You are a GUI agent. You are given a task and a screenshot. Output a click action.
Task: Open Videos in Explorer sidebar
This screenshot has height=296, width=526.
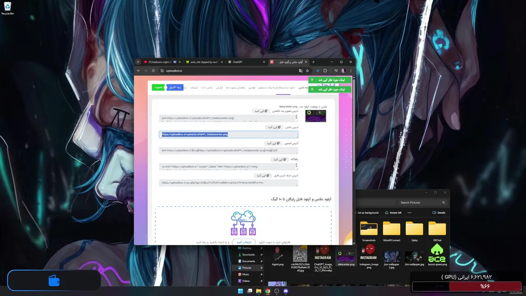point(246,281)
